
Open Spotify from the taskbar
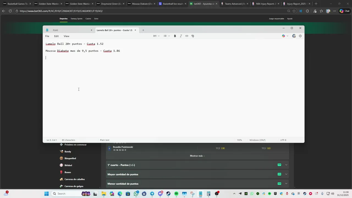tap(176, 194)
